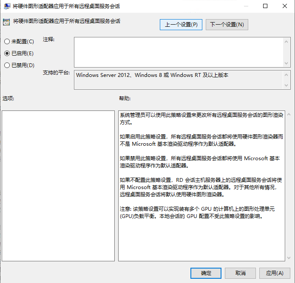Screen dimensions: 295x283
Task: Select the 未配置(C) radio option
Action: [x=7, y=42]
